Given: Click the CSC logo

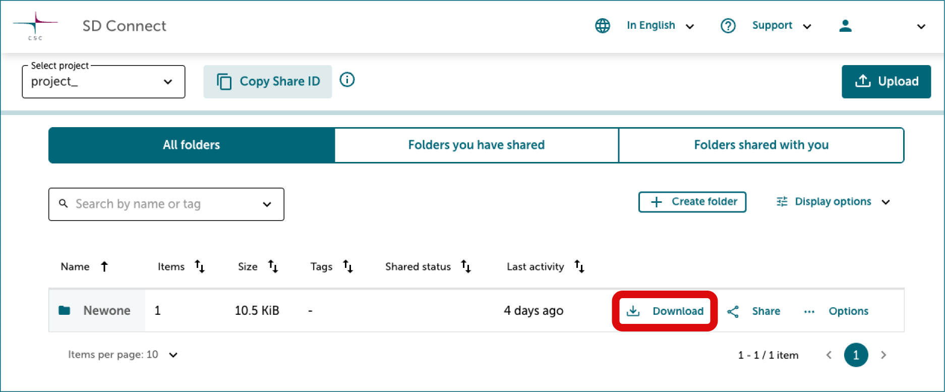Looking at the screenshot, I should point(35,26).
